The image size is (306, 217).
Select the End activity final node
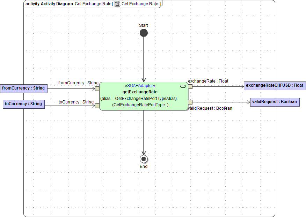tap(144, 159)
